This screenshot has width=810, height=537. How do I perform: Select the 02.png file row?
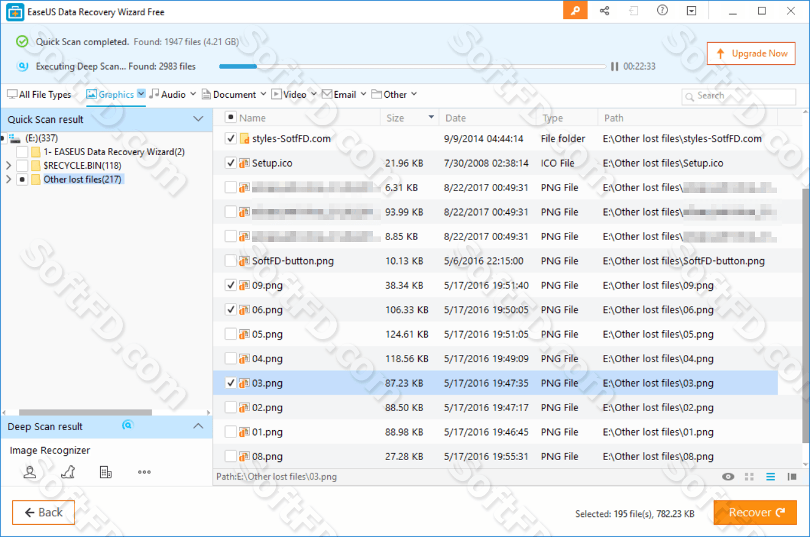495,407
